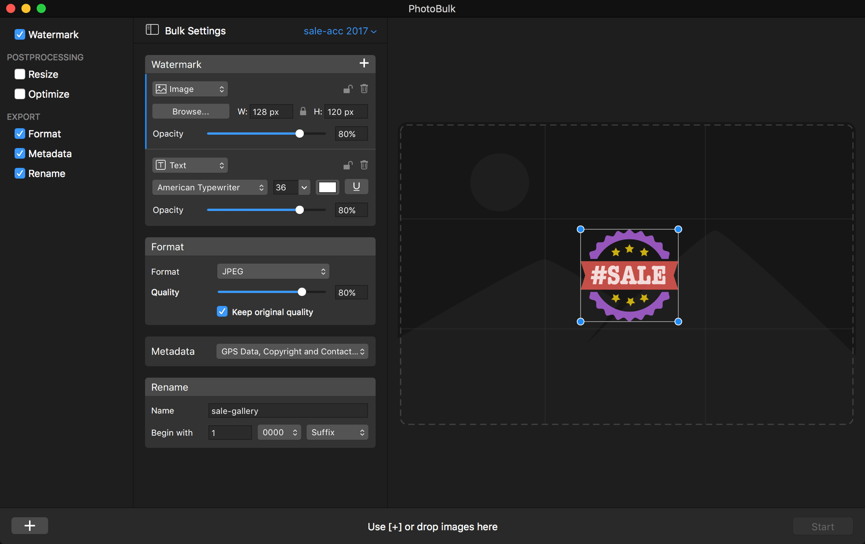Toggle the Bulk Settings sidebar panel icon
The width and height of the screenshot is (865, 544).
pos(152,30)
